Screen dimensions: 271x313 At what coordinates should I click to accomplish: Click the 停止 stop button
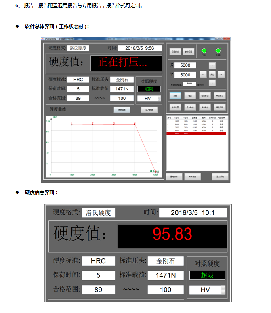(x=190, y=96)
